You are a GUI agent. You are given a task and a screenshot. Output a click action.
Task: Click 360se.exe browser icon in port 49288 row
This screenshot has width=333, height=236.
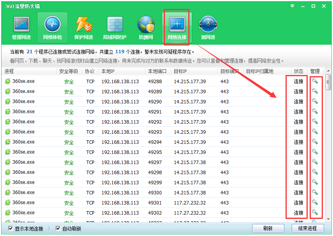(x=8, y=81)
